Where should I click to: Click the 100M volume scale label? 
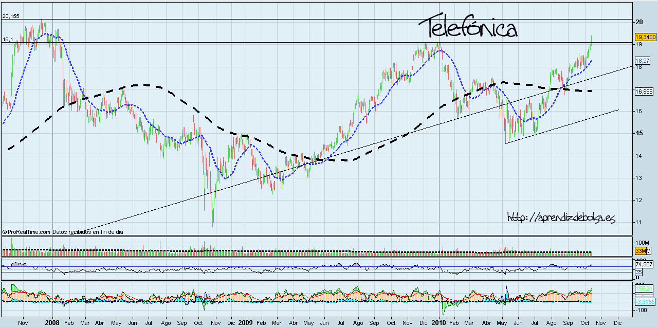tap(643, 243)
